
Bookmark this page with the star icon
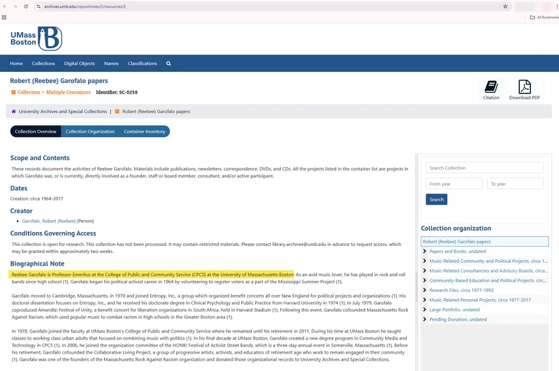pos(505,6)
